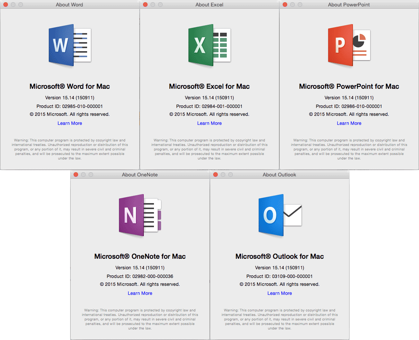Click Version 15.14 (150911) in About Outlook
This screenshot has height=340, width=419.
click(280, 268)
